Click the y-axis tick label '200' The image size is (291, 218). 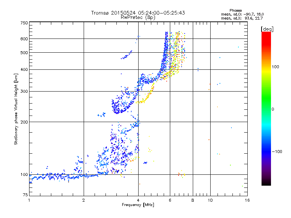[24, 122]
